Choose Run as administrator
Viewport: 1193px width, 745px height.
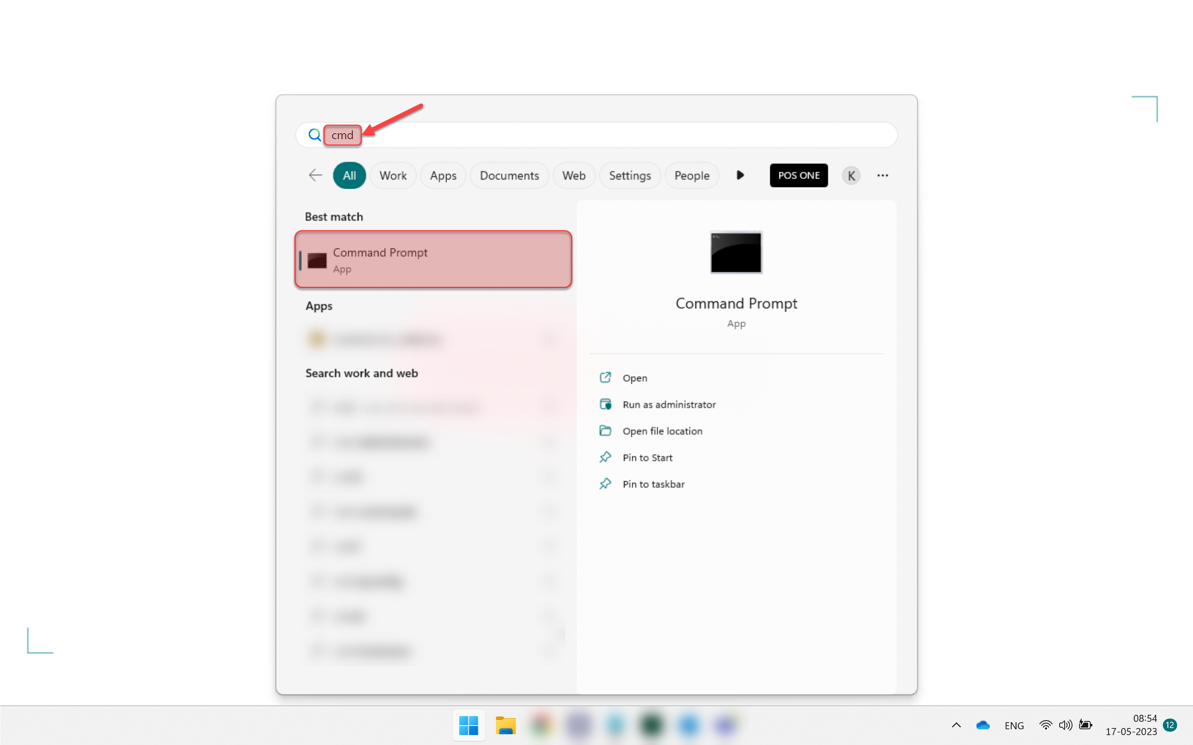(x=669, y=404)
